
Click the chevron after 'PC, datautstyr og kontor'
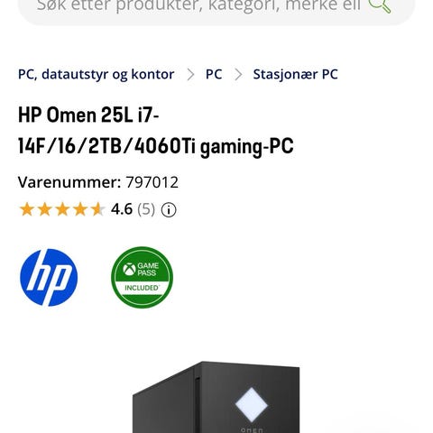click(190, 75)
